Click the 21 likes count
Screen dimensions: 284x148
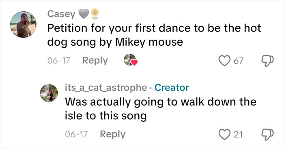click(238, 135)
